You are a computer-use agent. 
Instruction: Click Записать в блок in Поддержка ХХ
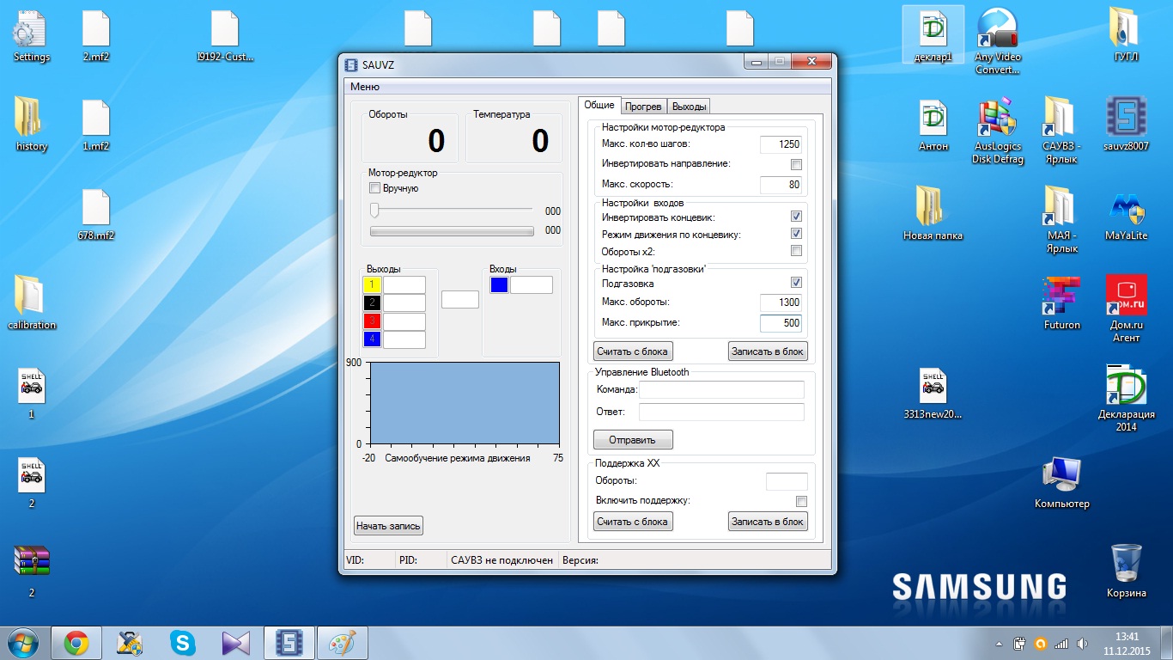pos(768,522)
